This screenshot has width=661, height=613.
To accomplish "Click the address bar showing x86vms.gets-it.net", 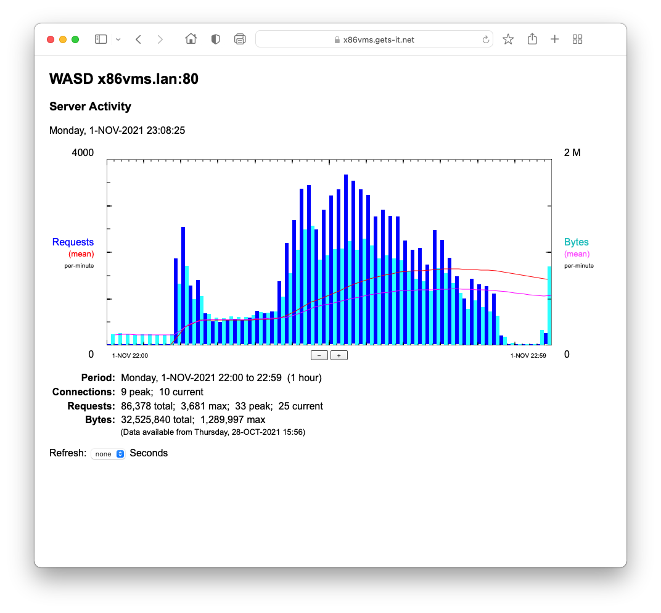I will [374, 39].
